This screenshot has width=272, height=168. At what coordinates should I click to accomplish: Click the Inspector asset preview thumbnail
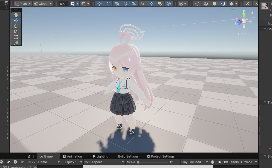[265, 6]
